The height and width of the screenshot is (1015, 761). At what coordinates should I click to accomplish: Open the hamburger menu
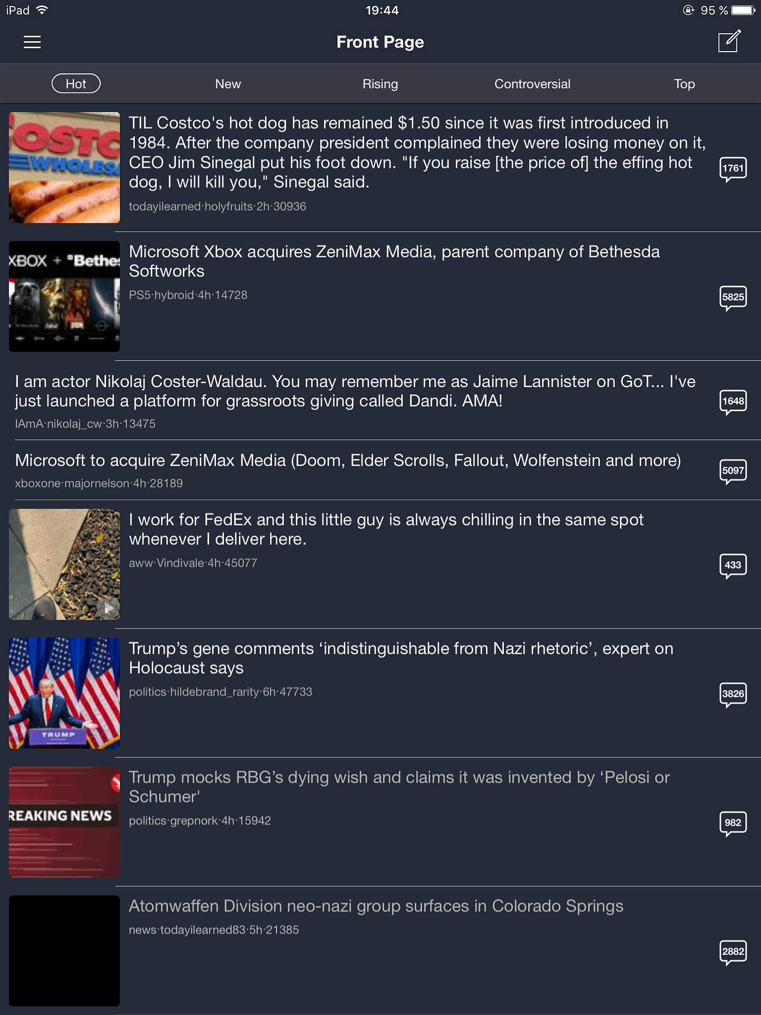[x=32, y=42]
